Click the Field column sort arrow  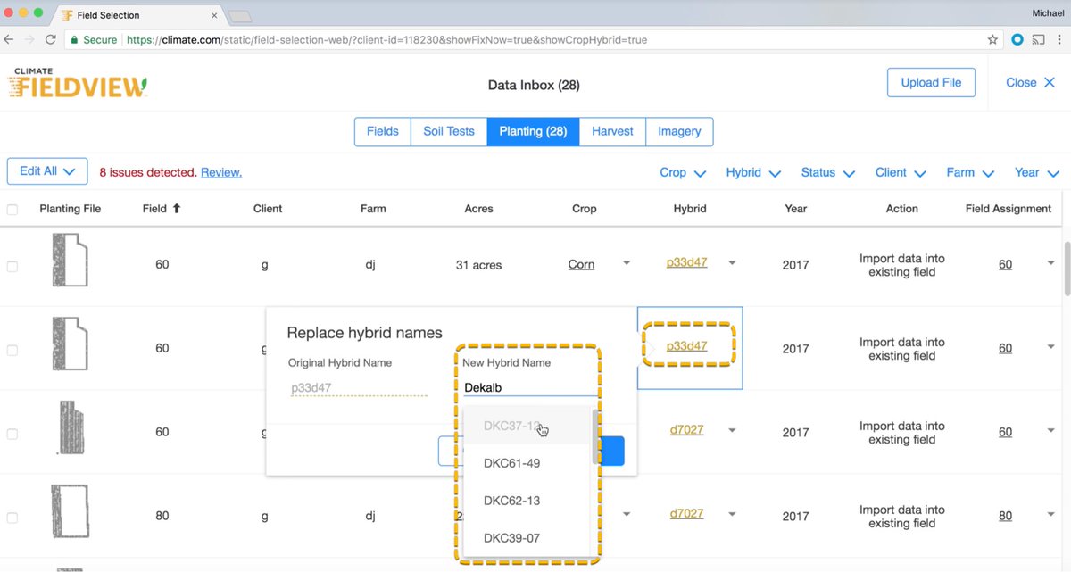pos(177,209)
